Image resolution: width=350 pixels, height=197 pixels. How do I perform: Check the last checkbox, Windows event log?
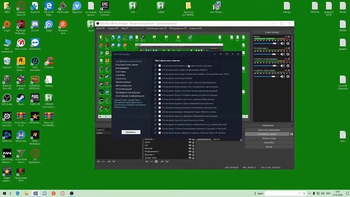pyautogui.click(x=160, y=132)
